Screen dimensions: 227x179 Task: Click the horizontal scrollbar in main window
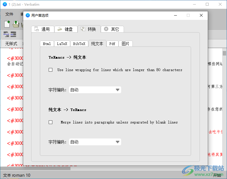click(35, 169)
